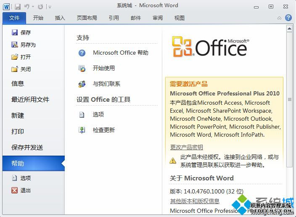Click 退出 text in the sidebar
Screen dimensions: 296x217
[x=26, y=190]
